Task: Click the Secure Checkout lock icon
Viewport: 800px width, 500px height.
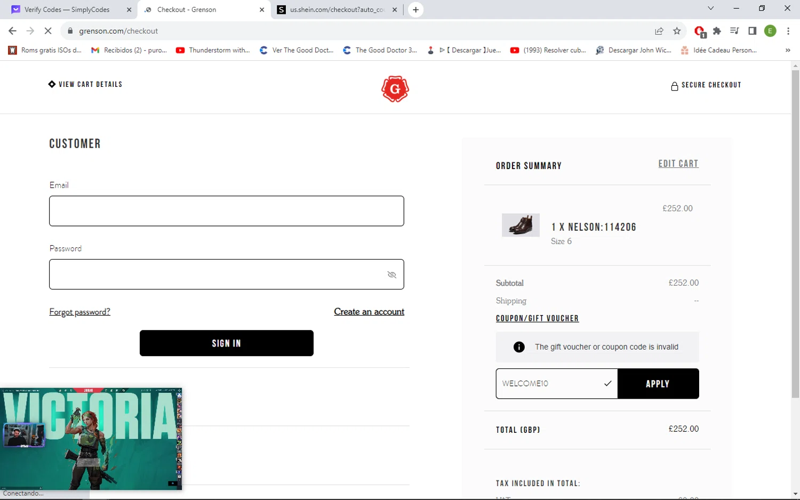Action: pyautogui.click(x=674, y=86)
